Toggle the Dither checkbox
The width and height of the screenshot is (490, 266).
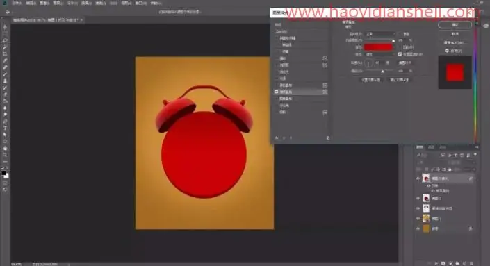click(400, 34)
